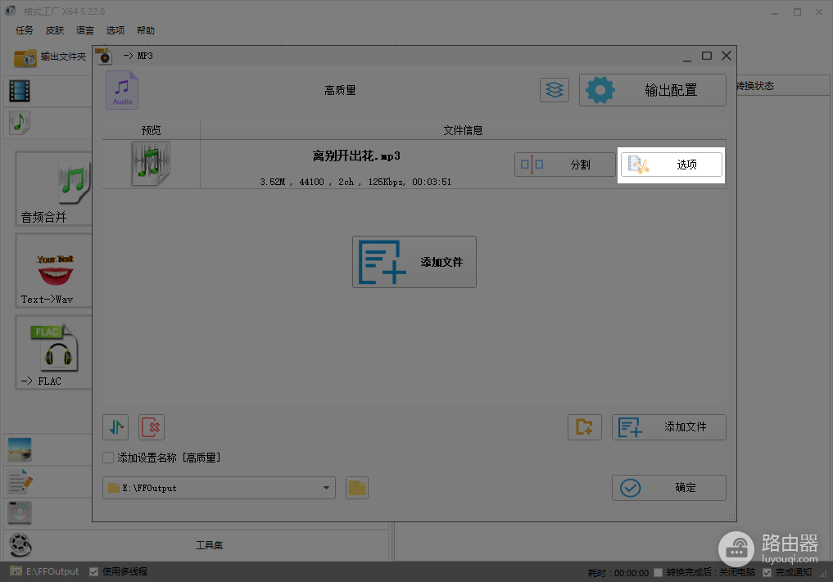Open the picture category icon
833x582 pixels.
[x=20, y=449]
